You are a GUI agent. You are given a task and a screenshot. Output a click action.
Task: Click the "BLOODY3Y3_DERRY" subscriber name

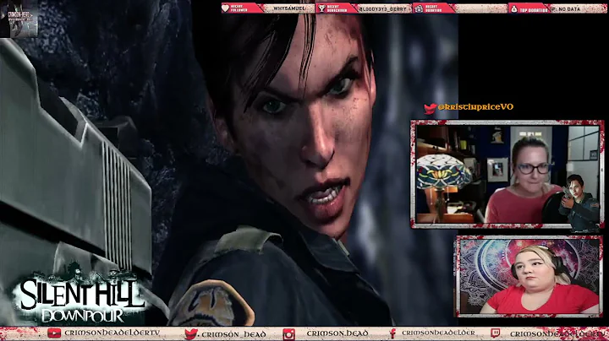pyautogui.click(x=383, y=8)
